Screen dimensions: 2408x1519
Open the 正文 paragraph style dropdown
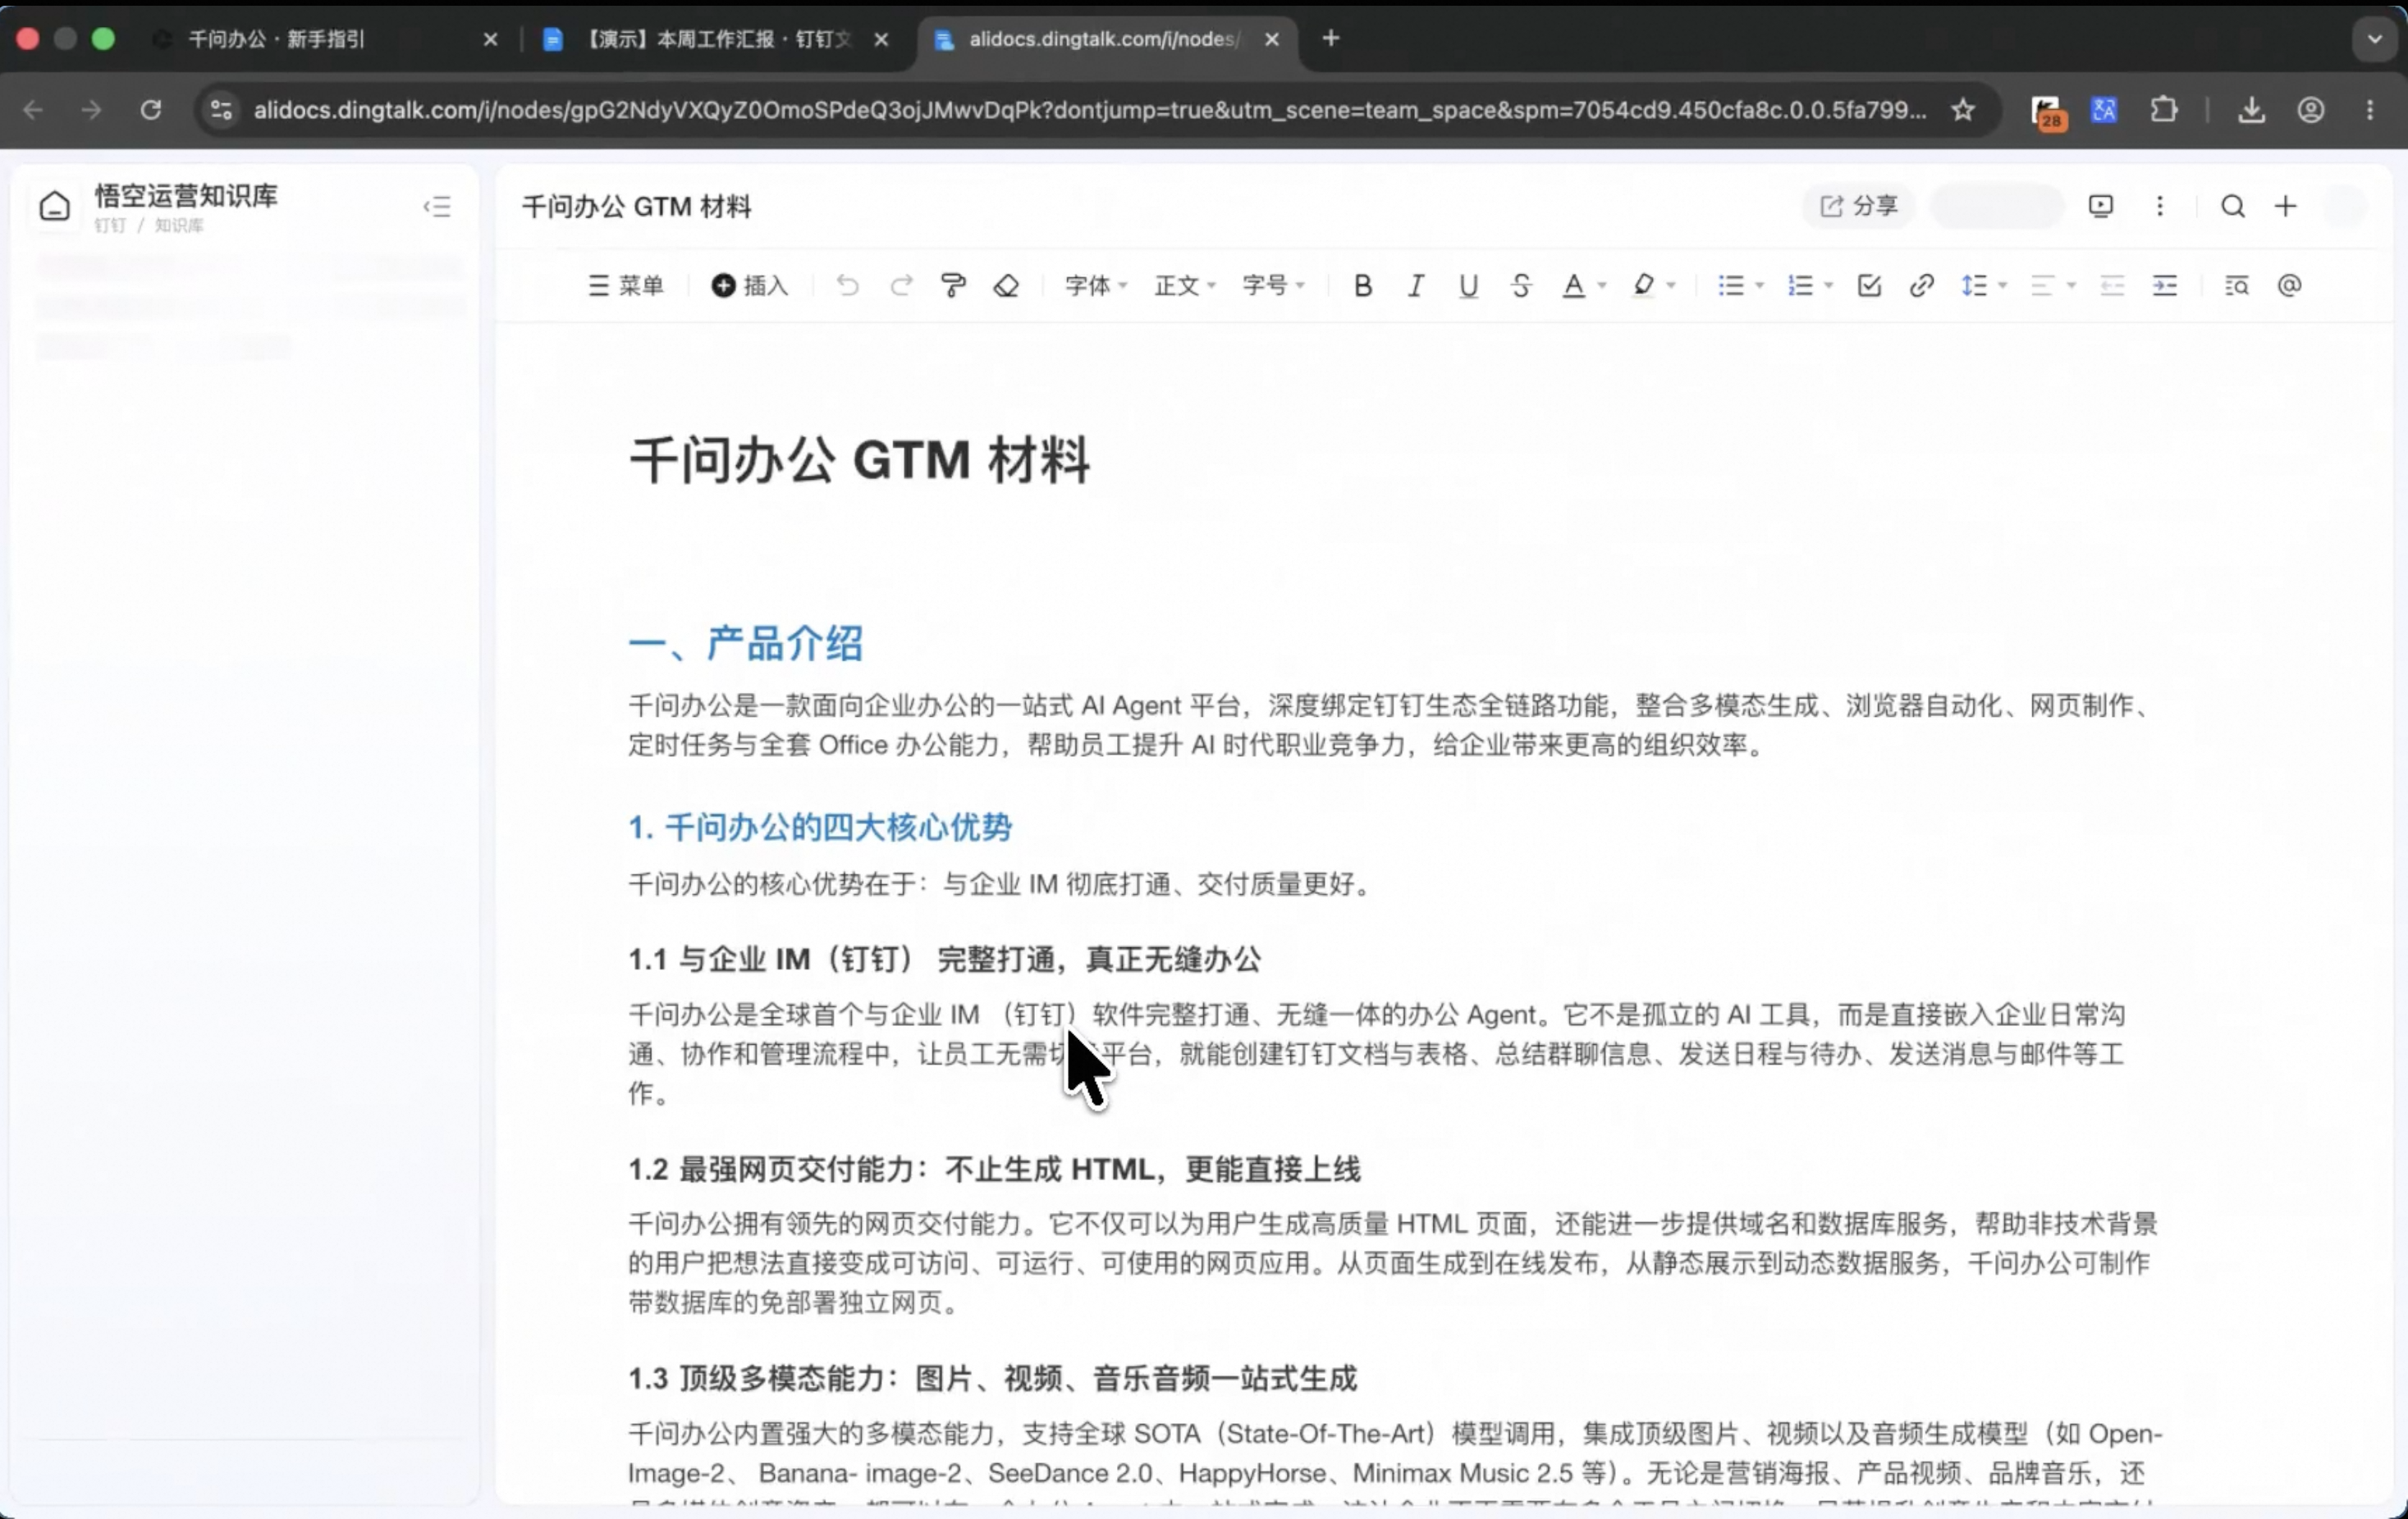tap(1185, 285)
